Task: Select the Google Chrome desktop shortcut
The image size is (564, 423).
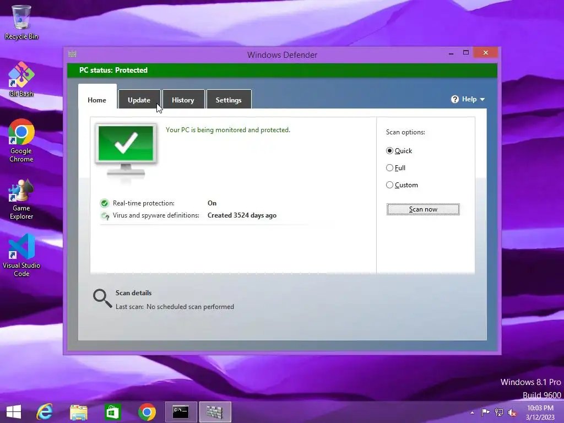Action: (21, 140)
